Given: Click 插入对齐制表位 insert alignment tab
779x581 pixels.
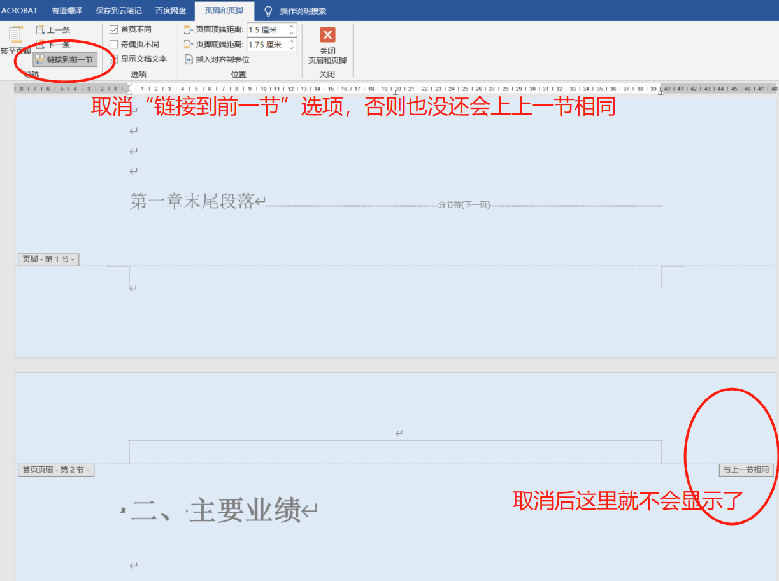Looking at the screenshot, I should click(217, 59).
